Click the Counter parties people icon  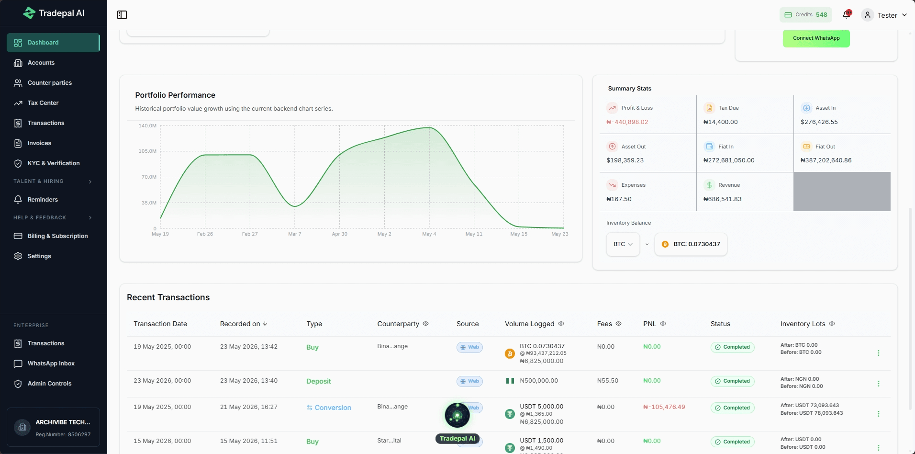pyautogui.click(x=18, y=83)
